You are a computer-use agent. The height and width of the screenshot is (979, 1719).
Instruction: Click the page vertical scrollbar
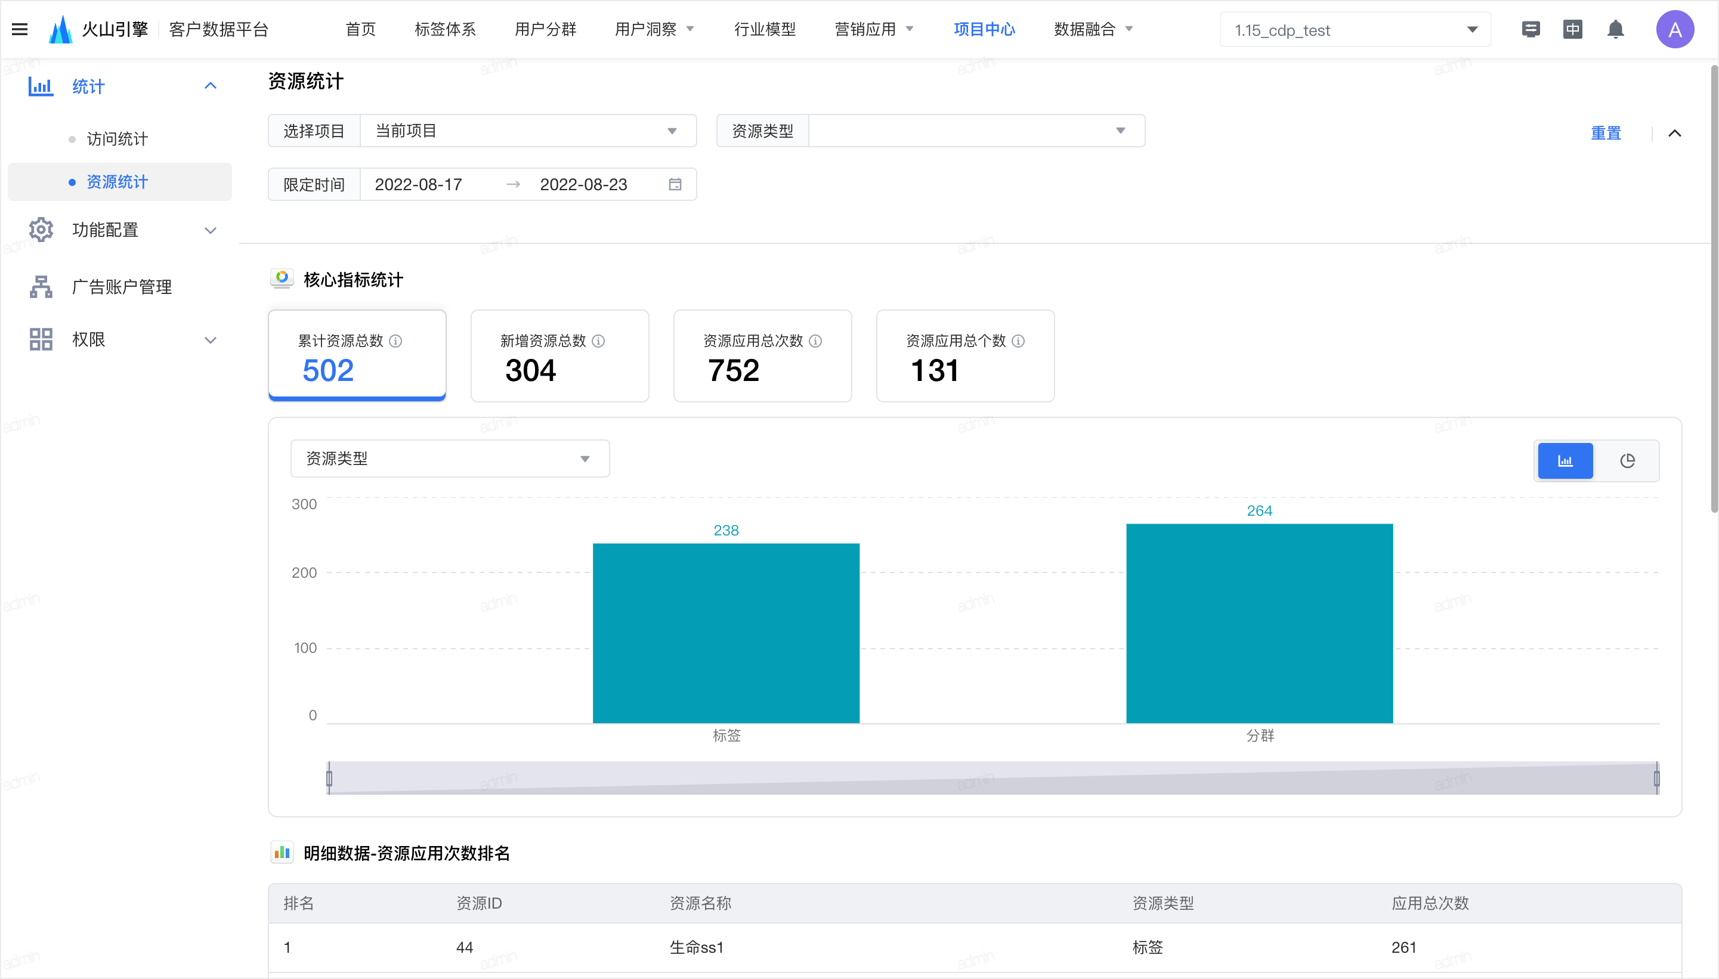click(1714, 289)
